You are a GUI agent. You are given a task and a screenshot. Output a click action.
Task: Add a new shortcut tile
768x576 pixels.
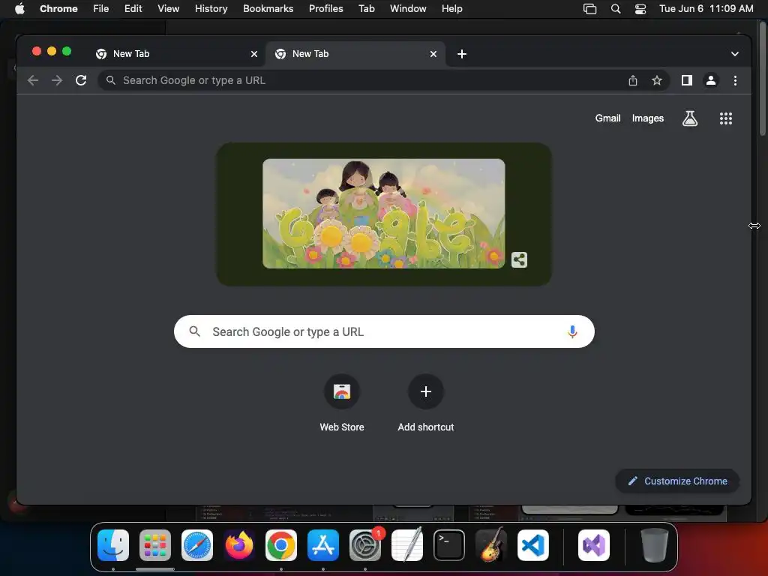click(426, 403)
